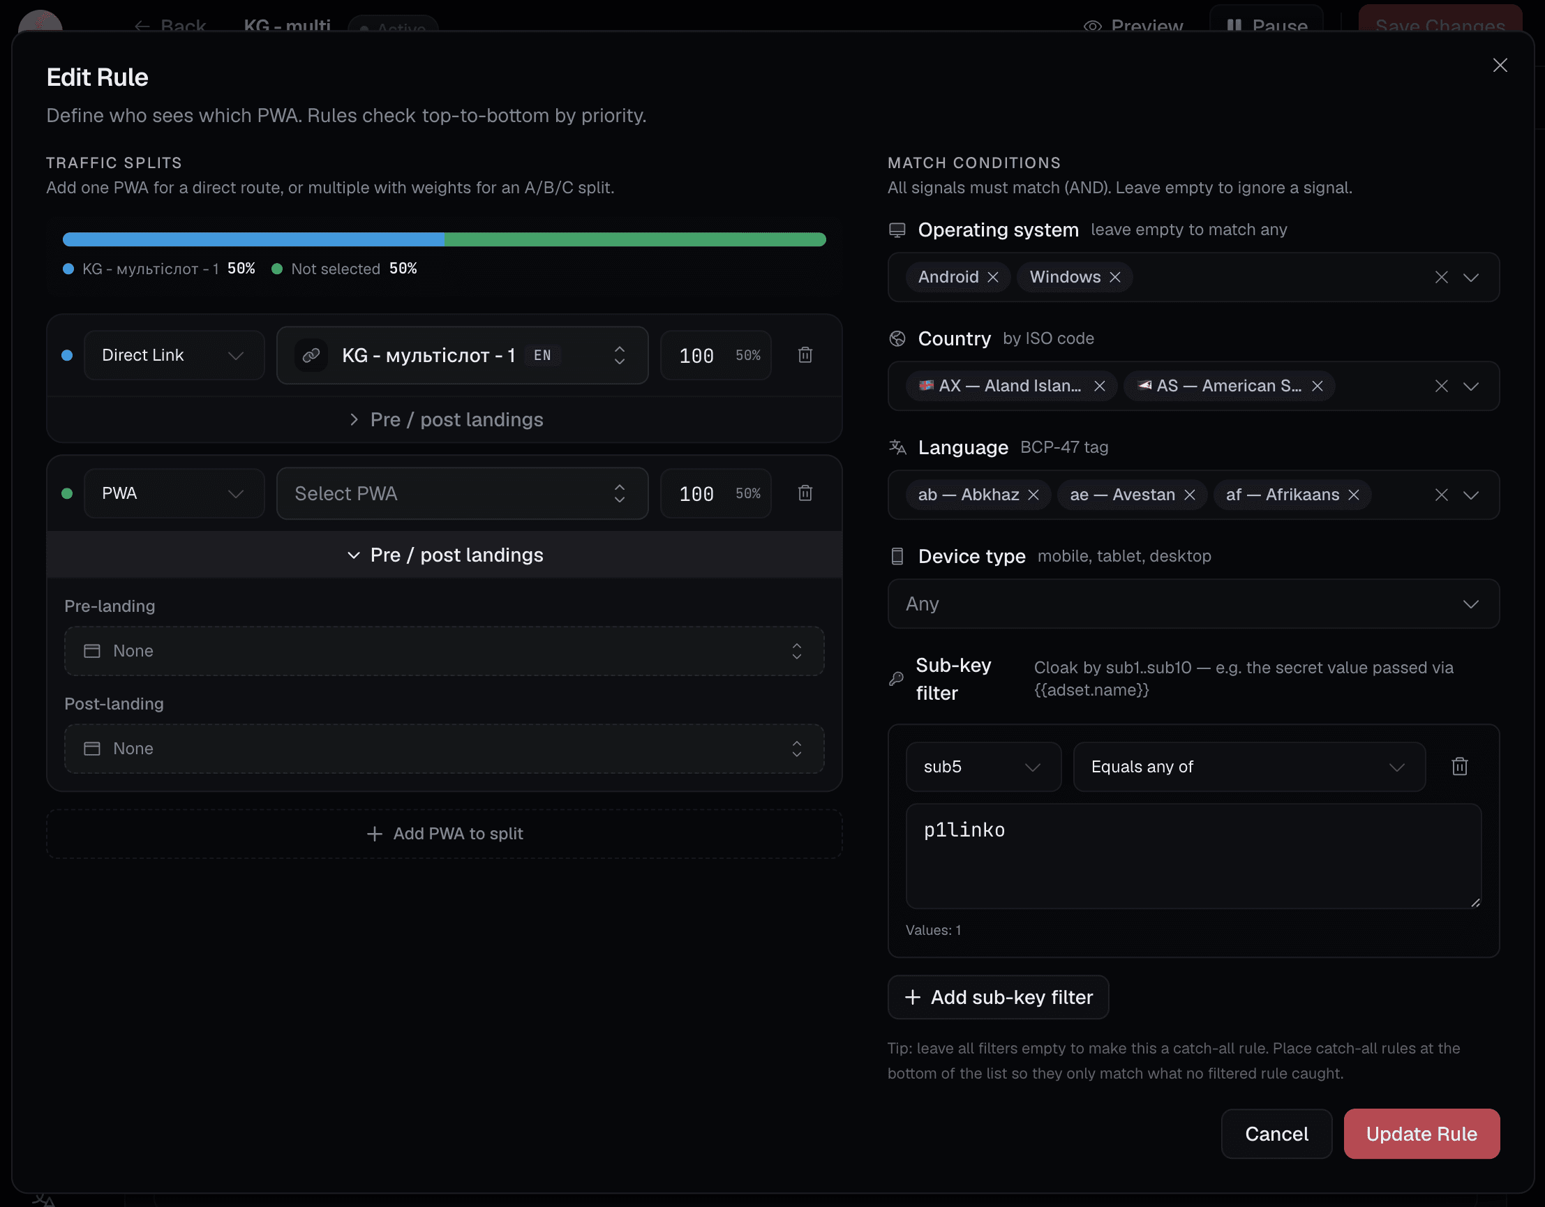The width and height of the screenshot is (1545, 1207).
Task: Clear all Operating system selections
Action: [x=1442, y=277]
